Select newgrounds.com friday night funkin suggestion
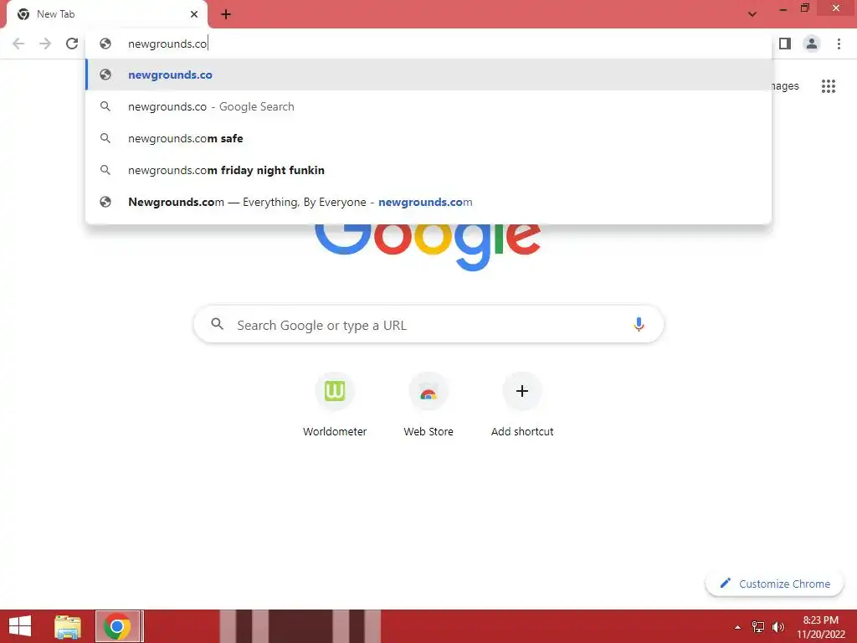The height and width of the screenshot is (643, 857). [x=428, y=170]
